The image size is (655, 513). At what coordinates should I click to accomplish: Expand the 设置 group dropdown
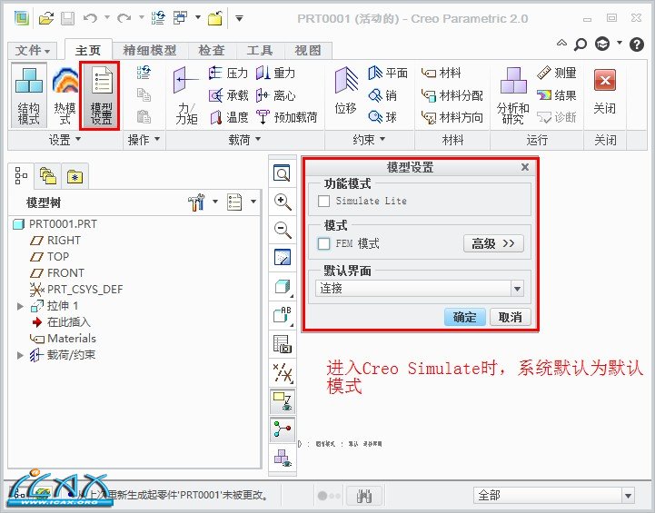[65, 140]
